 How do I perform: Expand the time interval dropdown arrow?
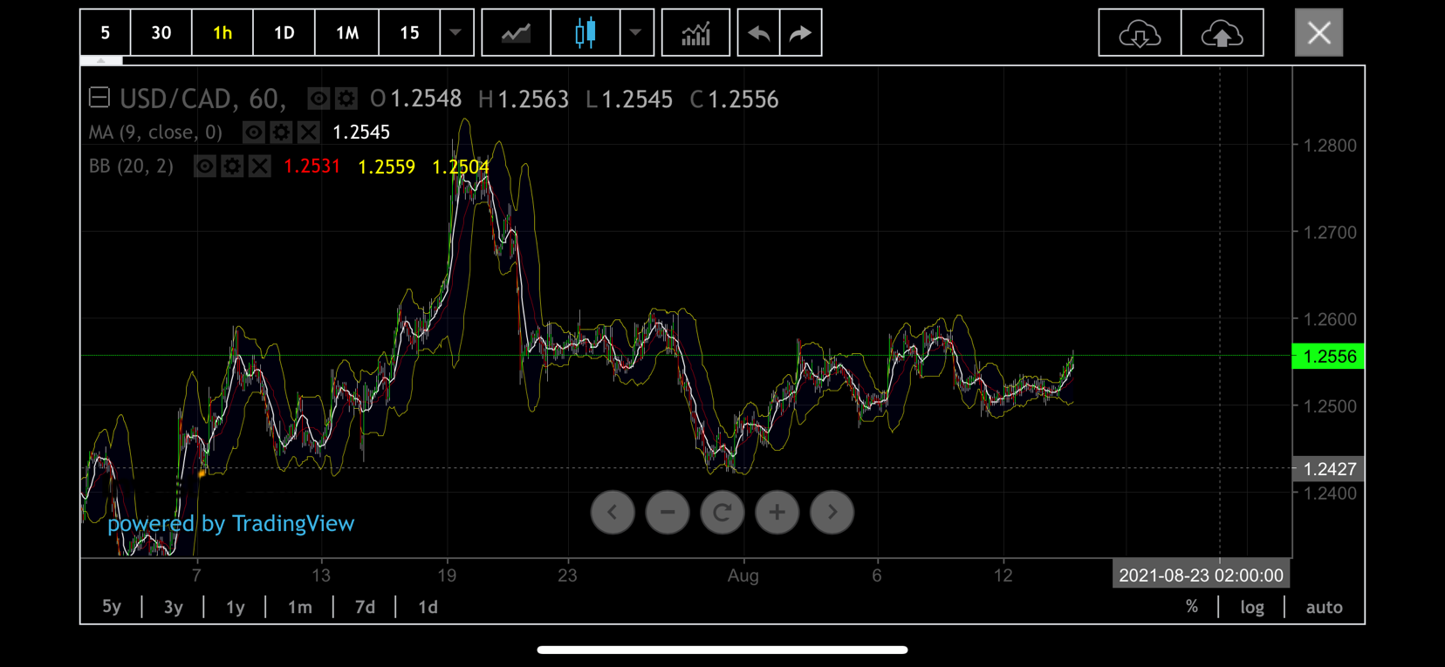(455, 33)
